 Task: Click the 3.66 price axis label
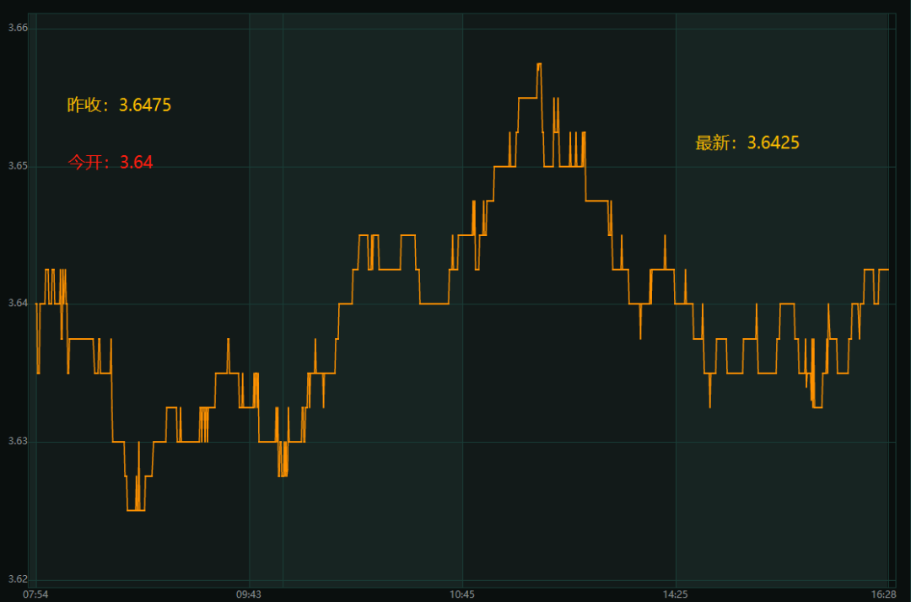point(18,29)
